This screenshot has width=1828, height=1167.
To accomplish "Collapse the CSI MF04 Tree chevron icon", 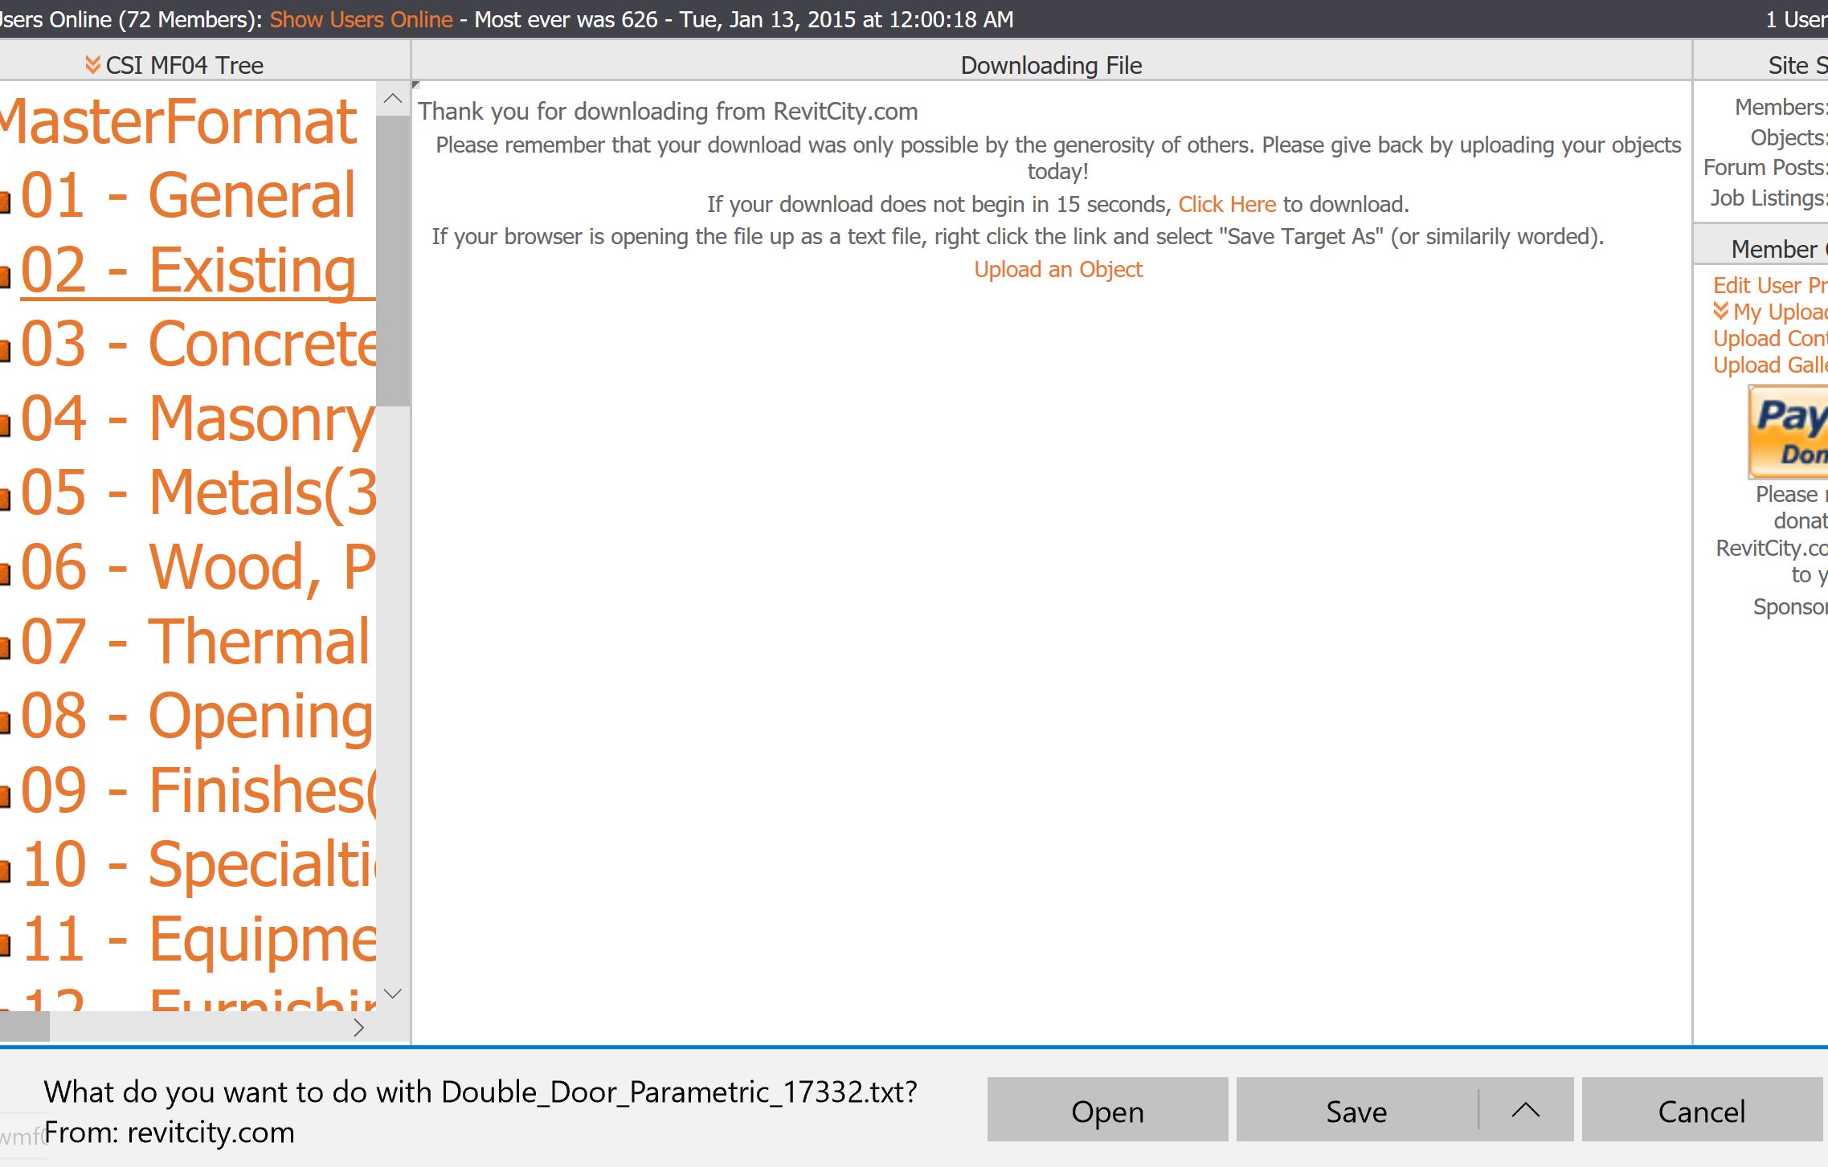I will coord(93,64).
